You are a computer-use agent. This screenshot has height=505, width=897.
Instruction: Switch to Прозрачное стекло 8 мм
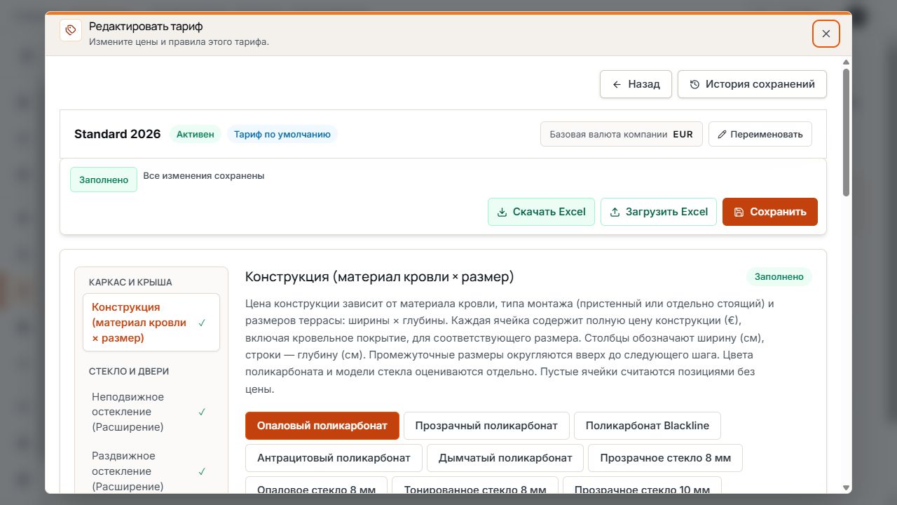[665, 458]
